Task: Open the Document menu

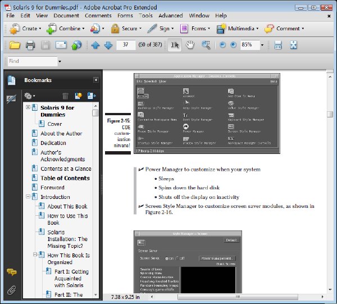Action: coord(66,16)
